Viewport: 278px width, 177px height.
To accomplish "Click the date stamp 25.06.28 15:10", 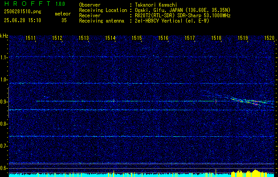I will [23, 20].
